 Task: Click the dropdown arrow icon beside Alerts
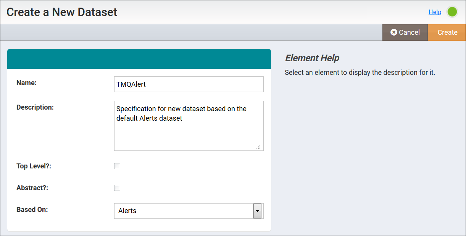pos(258,210)
